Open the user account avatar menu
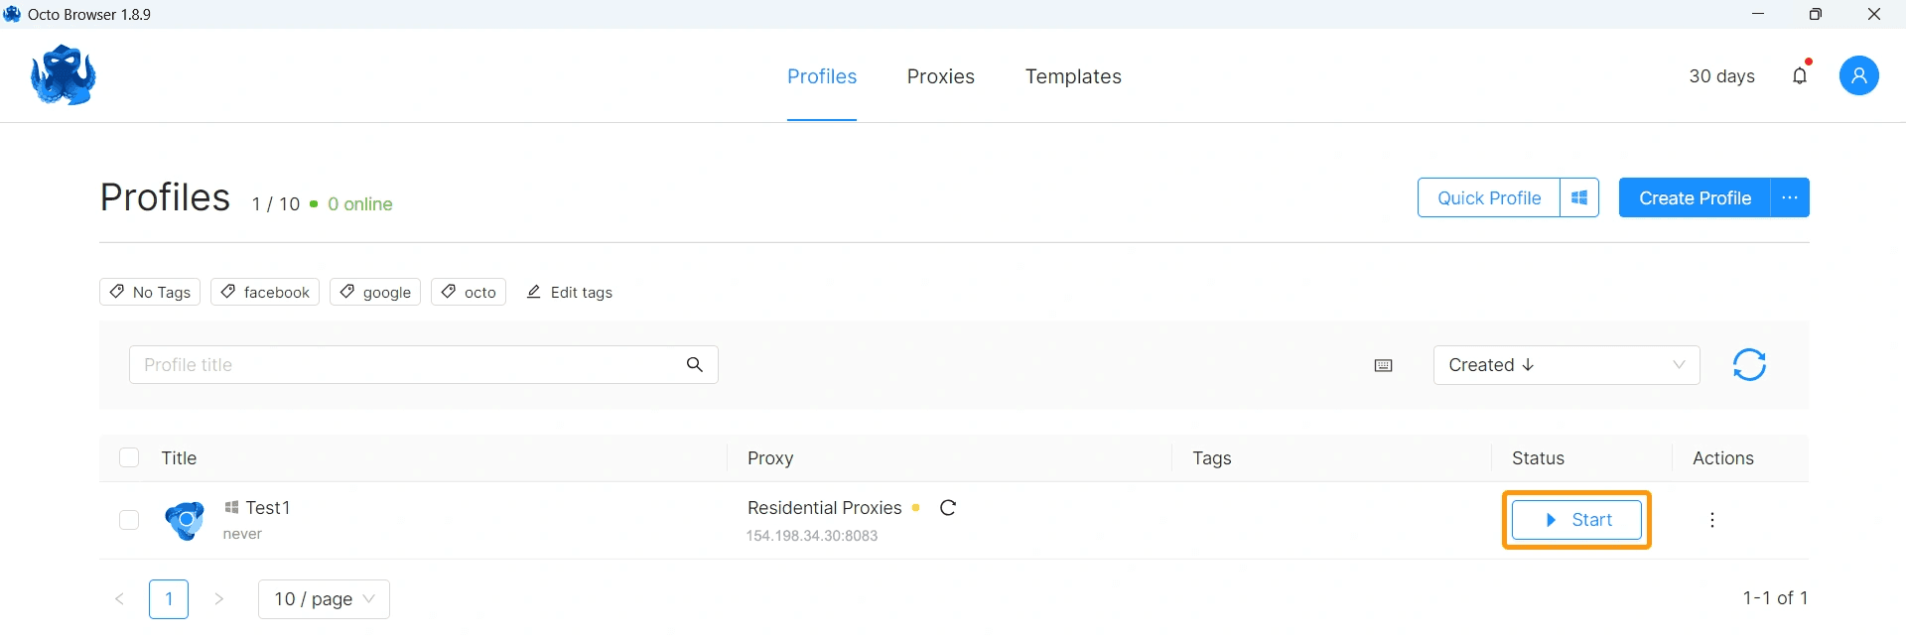Image resolution: width=1906 pixels, height=639 pixels. pyautogui.click(x=1858, y=76)
